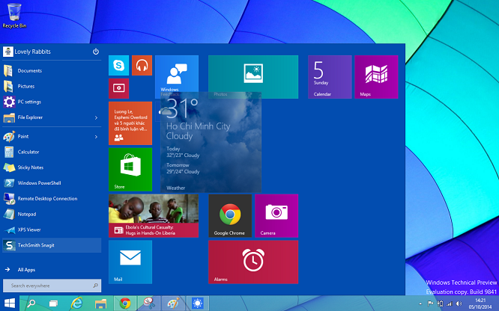This screenshot has height=311, width=499.
Task: Open PC settings
Action: point(52,102)
